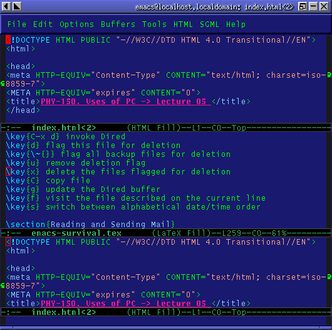This screenshot has height=330, width=332.
Task: Open the Options menu
Action: tap(76, 24)
